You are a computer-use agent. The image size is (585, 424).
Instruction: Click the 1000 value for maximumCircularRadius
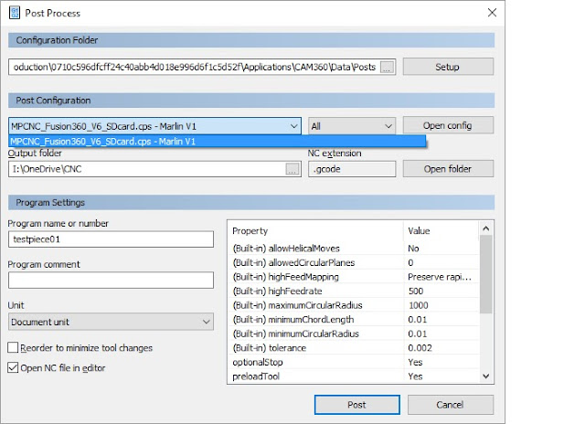point(419,305)
